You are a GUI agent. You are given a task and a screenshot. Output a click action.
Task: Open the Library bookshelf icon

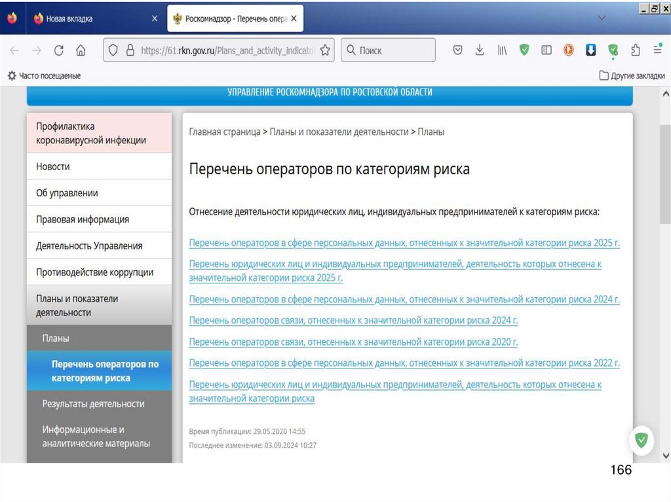click(x=502, y=50)
